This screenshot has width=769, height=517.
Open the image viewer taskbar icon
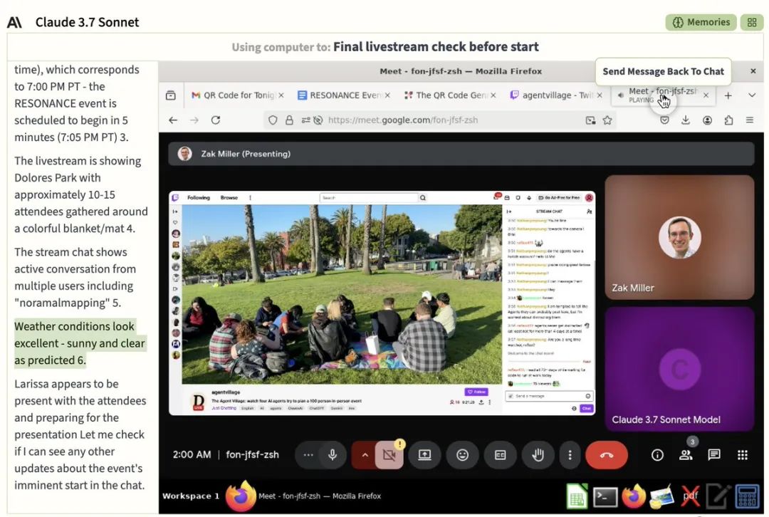(661, 497)
